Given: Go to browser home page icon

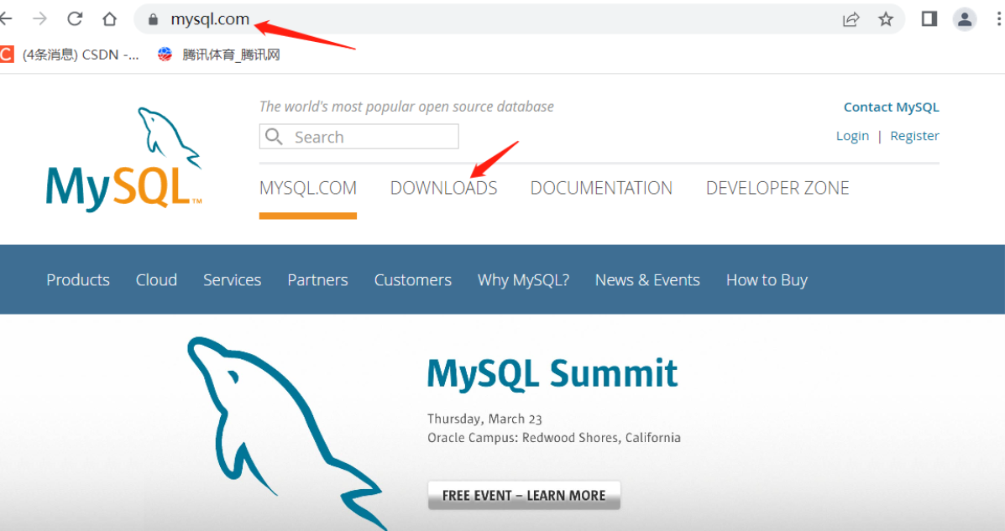Looking at the screenshot, I should tap(110, 19).
